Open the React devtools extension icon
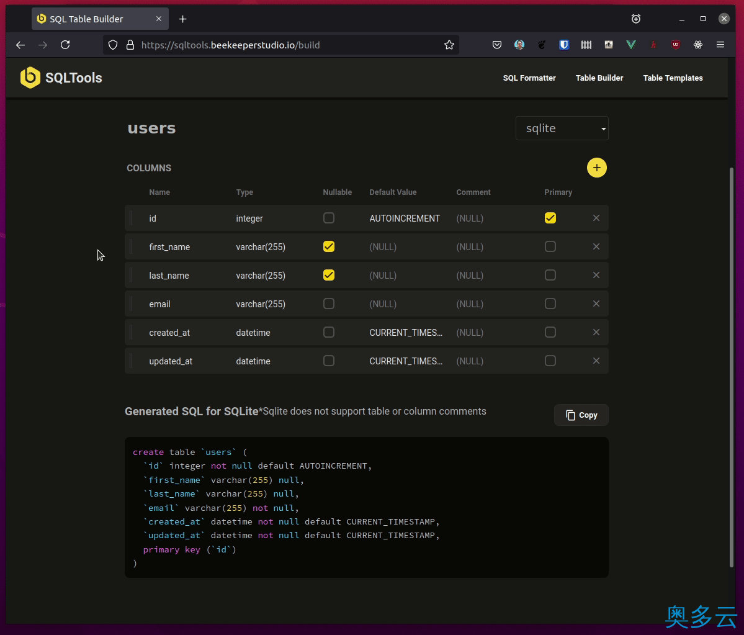Image resolution: width=744 pixels, height=635 pixels. point(698,45)
